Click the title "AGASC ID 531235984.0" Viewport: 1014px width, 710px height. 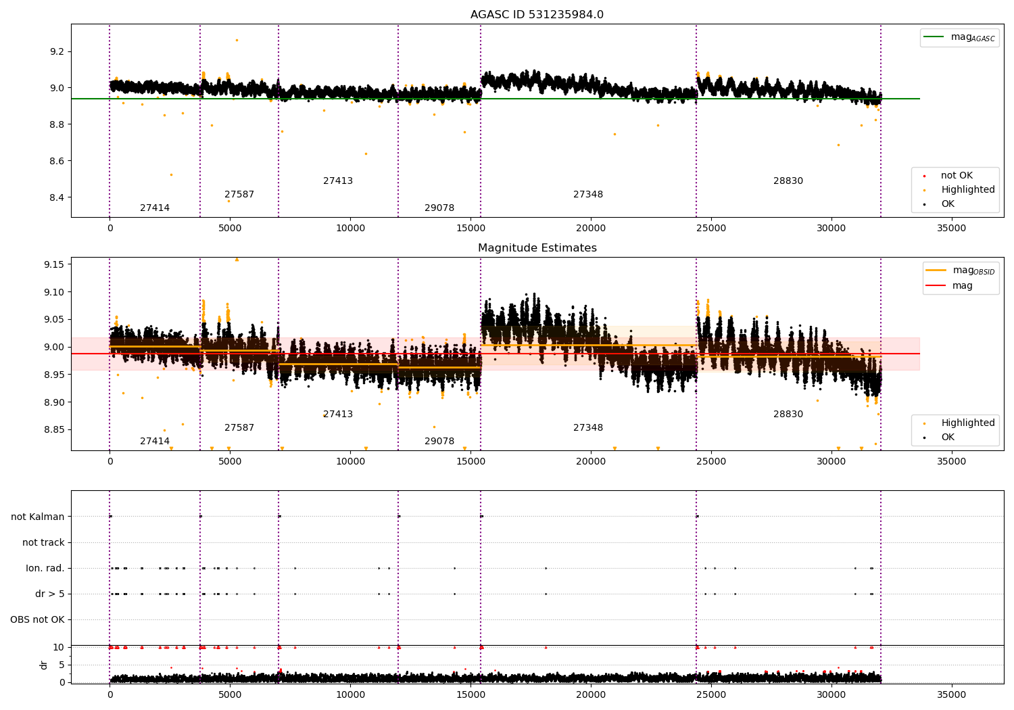(x=537, y=15)
